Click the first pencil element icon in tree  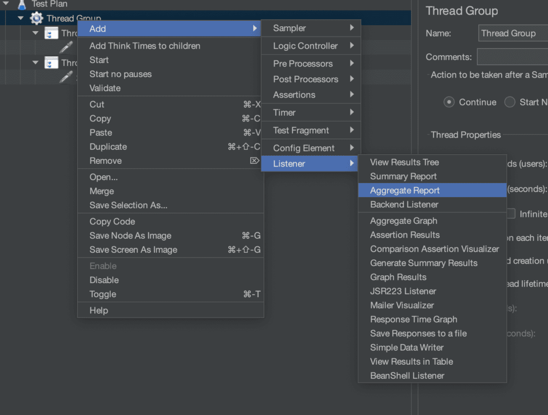(66, 47)
